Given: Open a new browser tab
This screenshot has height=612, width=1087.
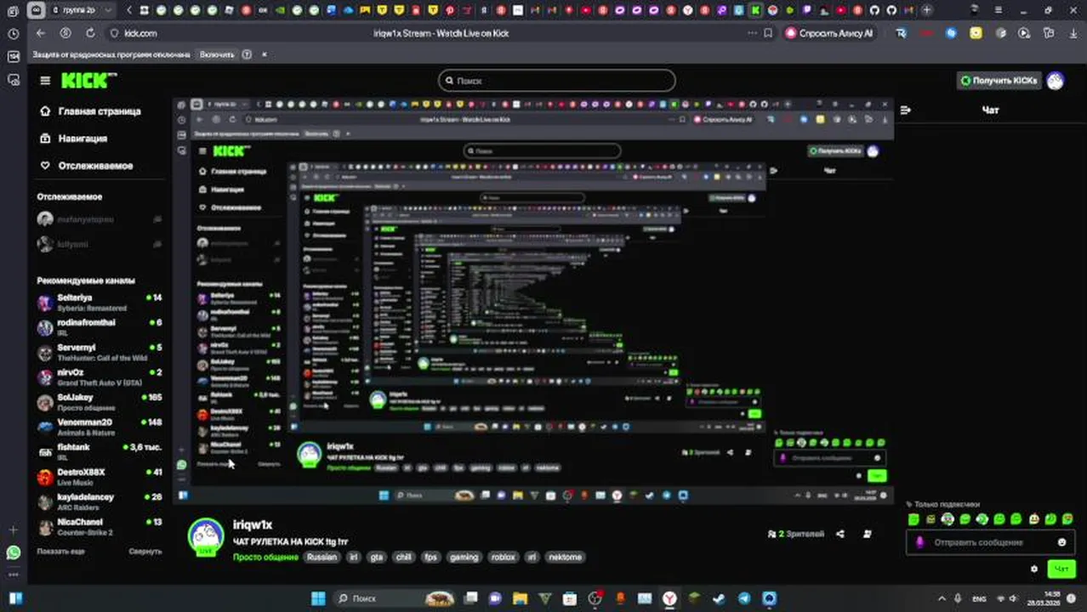Looking at the screenshot, I should [926, 10].
